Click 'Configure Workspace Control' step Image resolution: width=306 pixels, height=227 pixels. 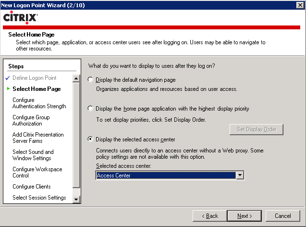pyautogui.click(x=37, y=172)
